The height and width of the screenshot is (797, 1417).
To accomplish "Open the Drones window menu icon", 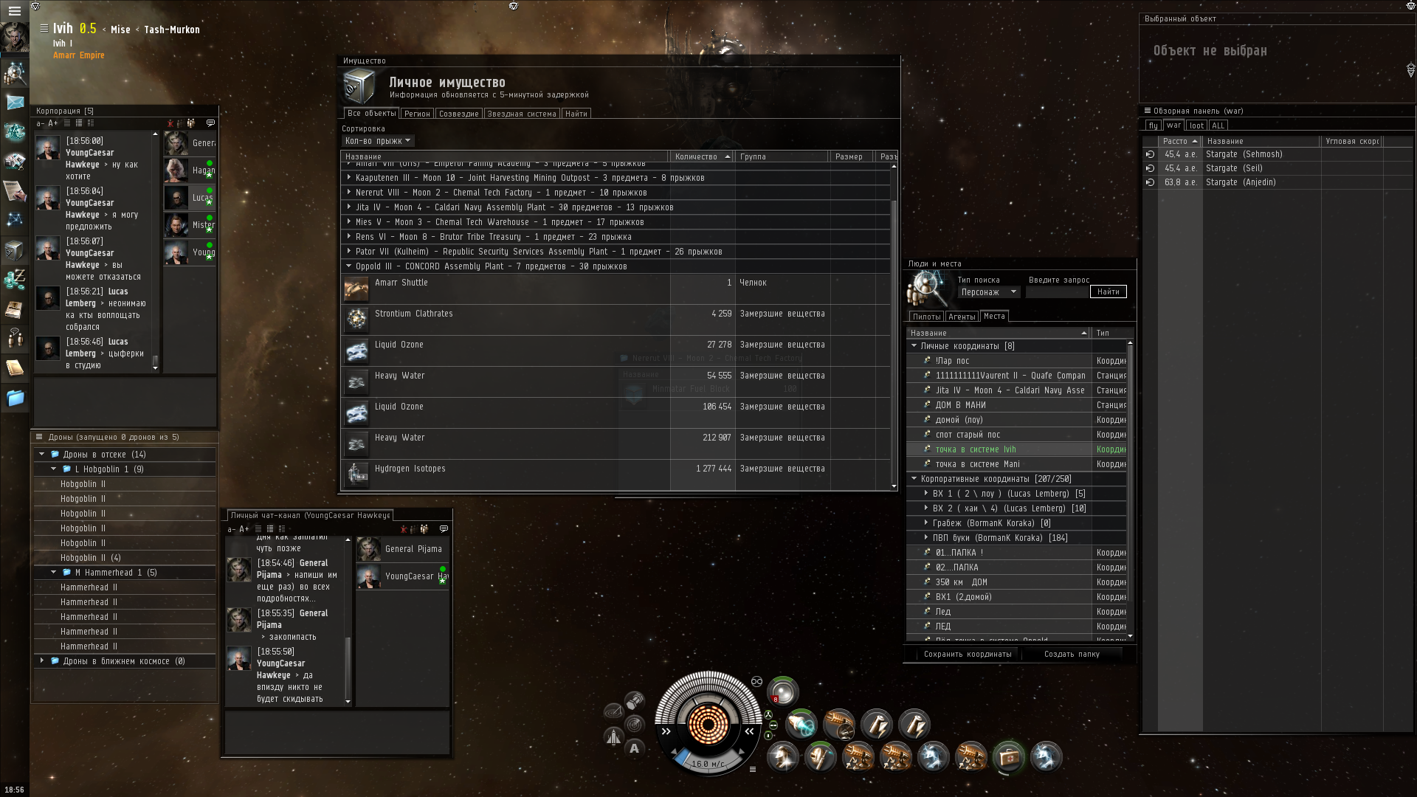I will [x=41, y=437].
